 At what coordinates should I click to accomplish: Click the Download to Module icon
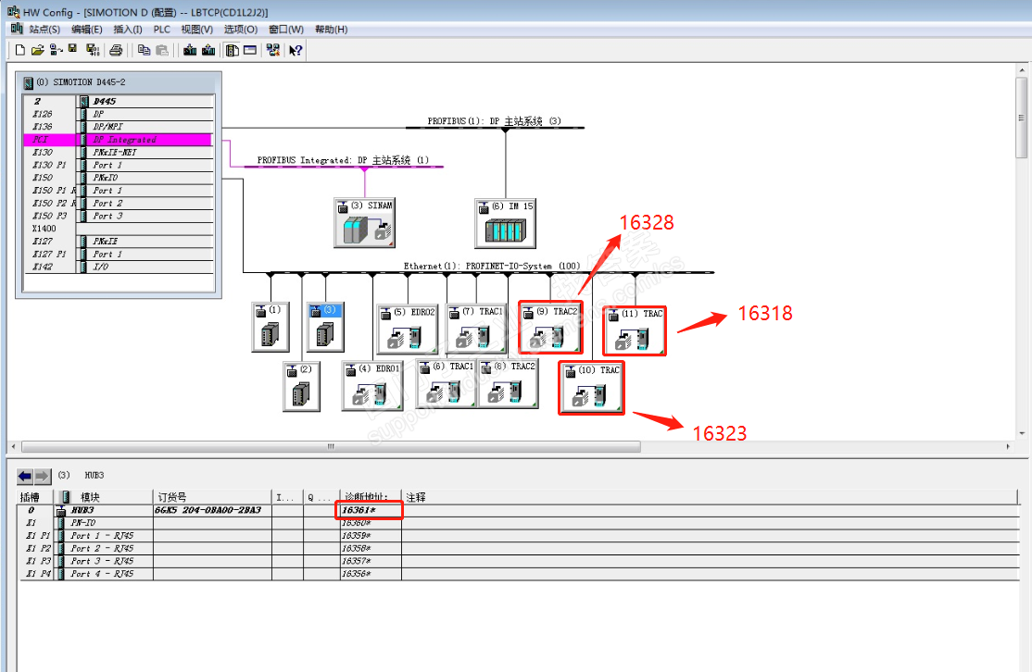pos(190,50)
